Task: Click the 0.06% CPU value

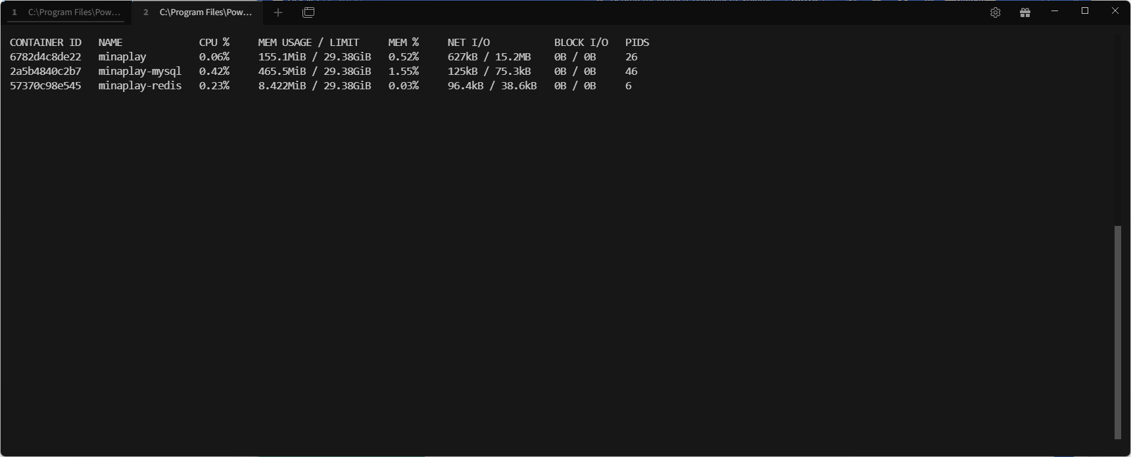Action: pyautogui.click(x=214, y=57)
